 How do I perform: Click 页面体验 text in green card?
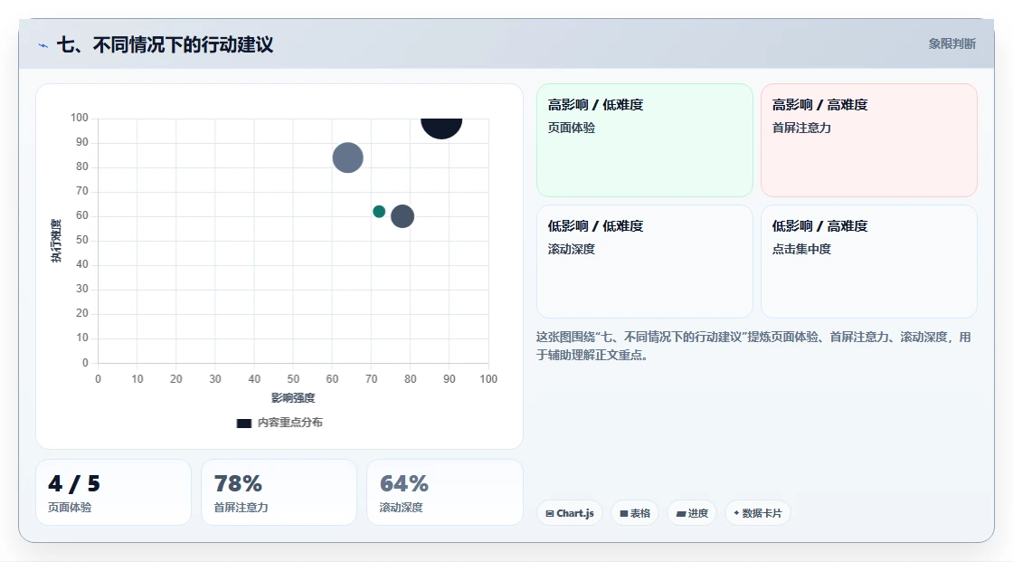click(571, 128)
